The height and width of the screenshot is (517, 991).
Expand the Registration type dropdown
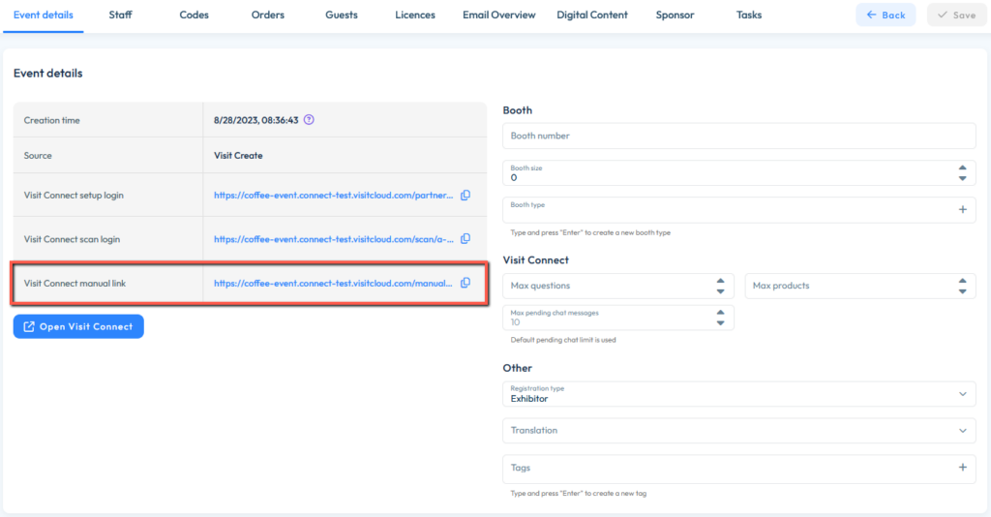coord(961,394)
